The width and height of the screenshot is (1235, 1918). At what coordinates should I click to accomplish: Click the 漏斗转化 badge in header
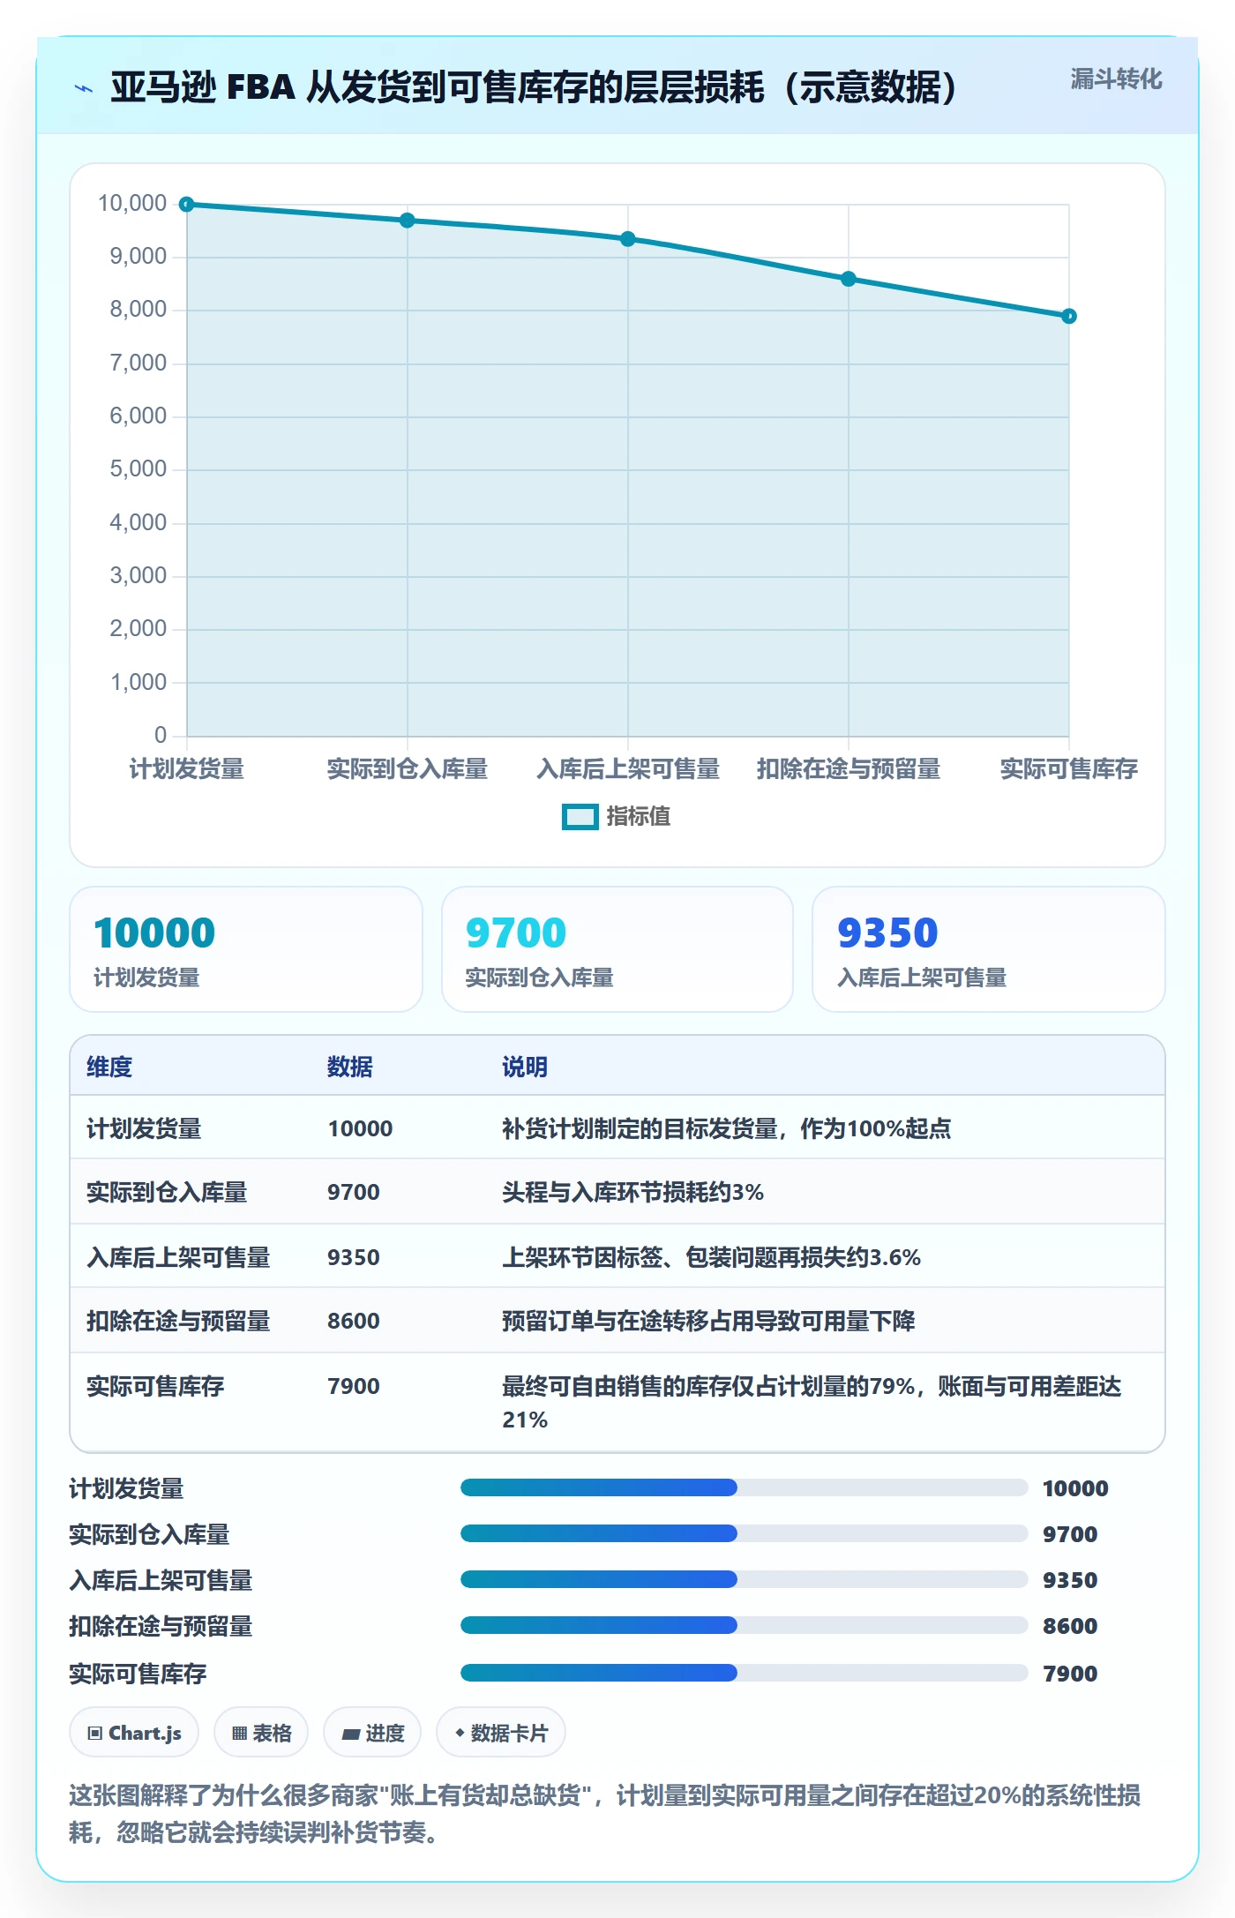pos(1116,79)
